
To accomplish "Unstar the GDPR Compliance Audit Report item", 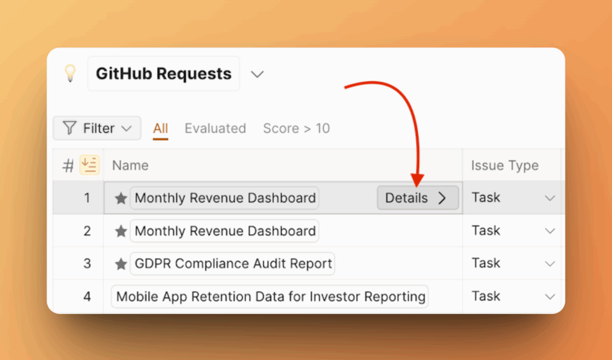I will [121, 264].
